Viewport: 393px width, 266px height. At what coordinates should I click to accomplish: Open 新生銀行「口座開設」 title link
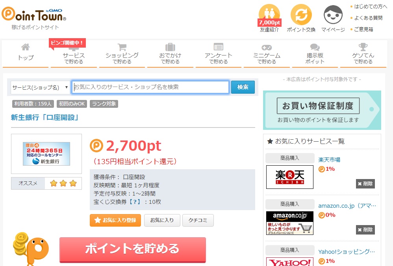[45, 117]
